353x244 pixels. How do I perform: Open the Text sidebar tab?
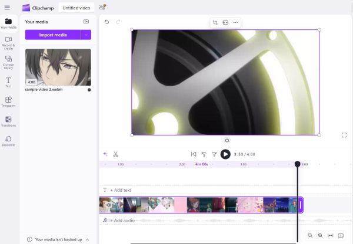click(9, 82)
